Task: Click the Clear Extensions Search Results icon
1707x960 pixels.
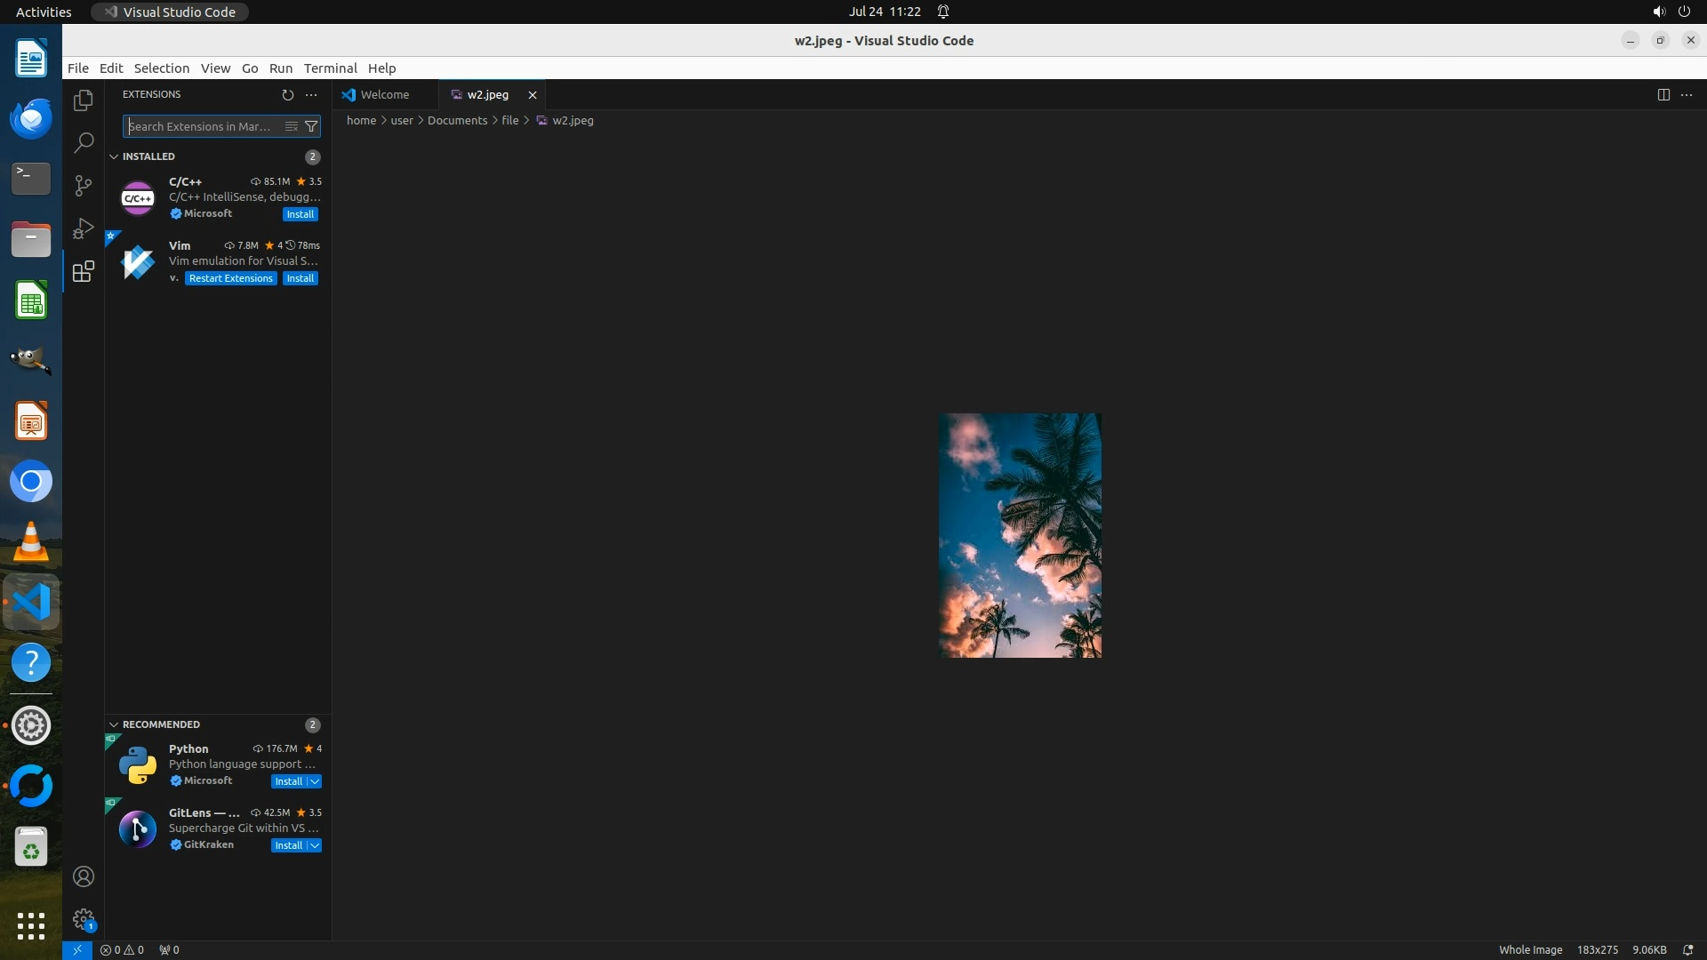Action: click(291, 126)
